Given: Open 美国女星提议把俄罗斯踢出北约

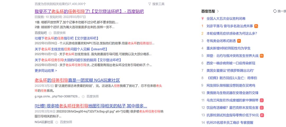Looking at the screenshot, I should point(230,70).
